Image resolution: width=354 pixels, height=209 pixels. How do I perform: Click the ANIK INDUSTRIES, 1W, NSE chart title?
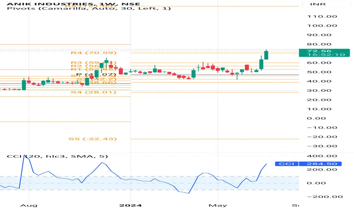coord(73,4)
